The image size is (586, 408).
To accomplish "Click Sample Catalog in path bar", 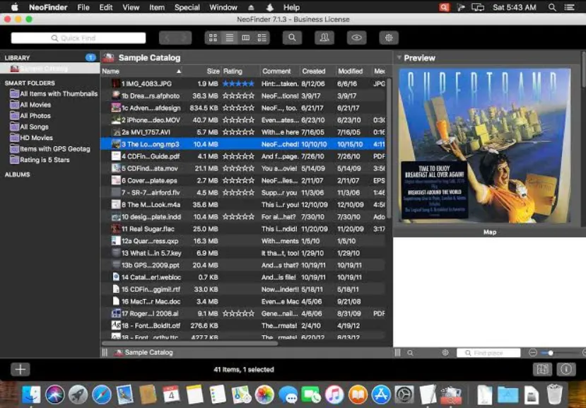I will coord(144,352).
